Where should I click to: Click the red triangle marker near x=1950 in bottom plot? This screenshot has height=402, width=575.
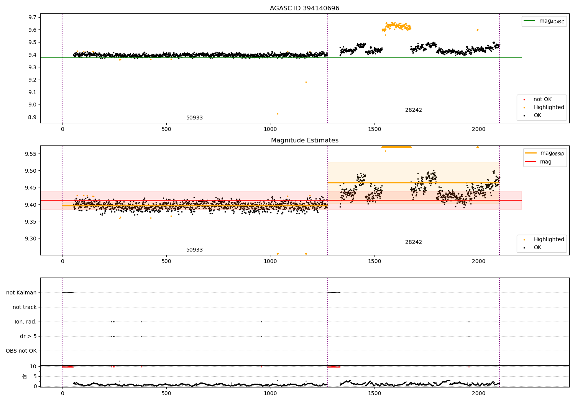pos(469,366)
